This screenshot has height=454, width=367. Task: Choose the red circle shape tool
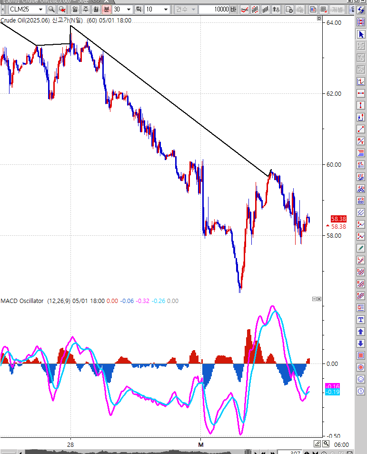361,367
